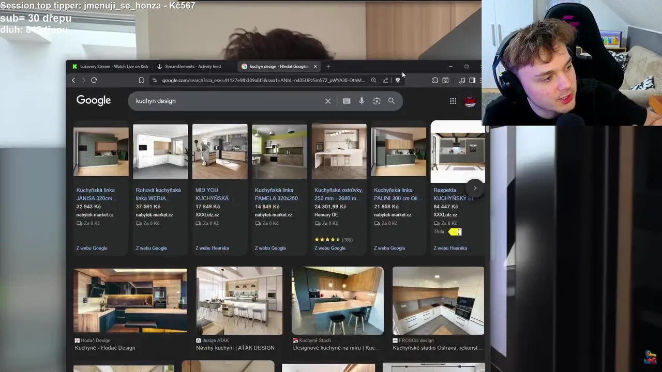Open Návrhy kuchyní ATAK DESIGN caption

click(x=235, y=348)
